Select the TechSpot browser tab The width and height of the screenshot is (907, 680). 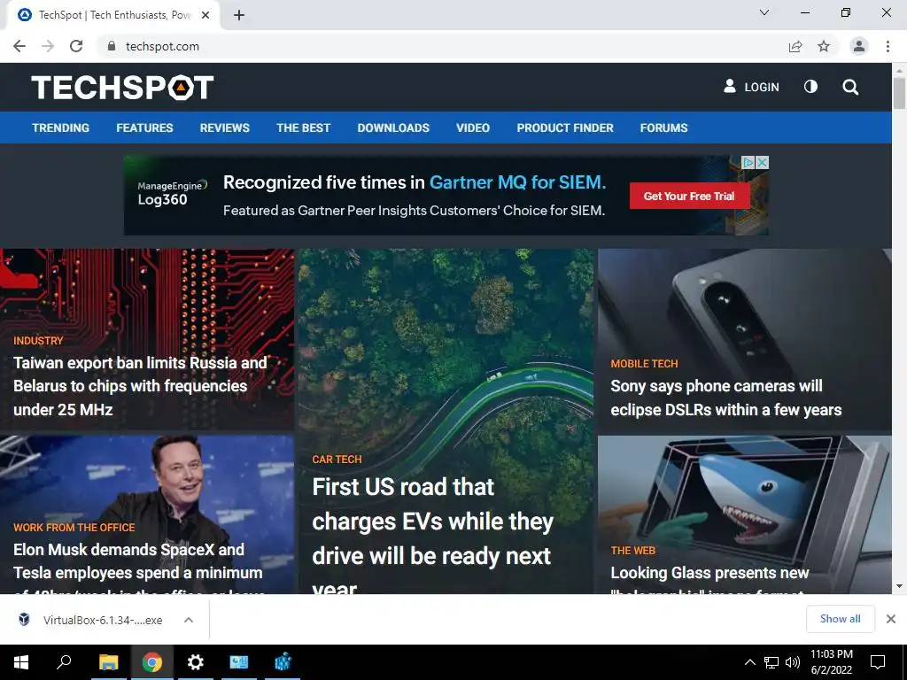click(x=113, y=15)
